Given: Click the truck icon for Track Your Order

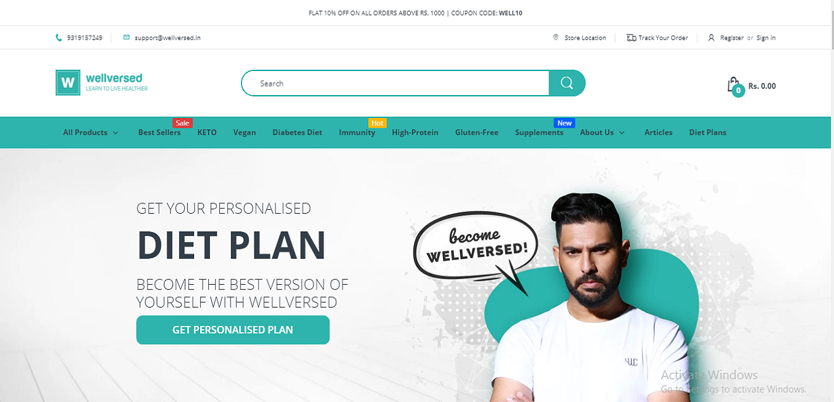Looking at the screenshot, I should tap(631, 38).
